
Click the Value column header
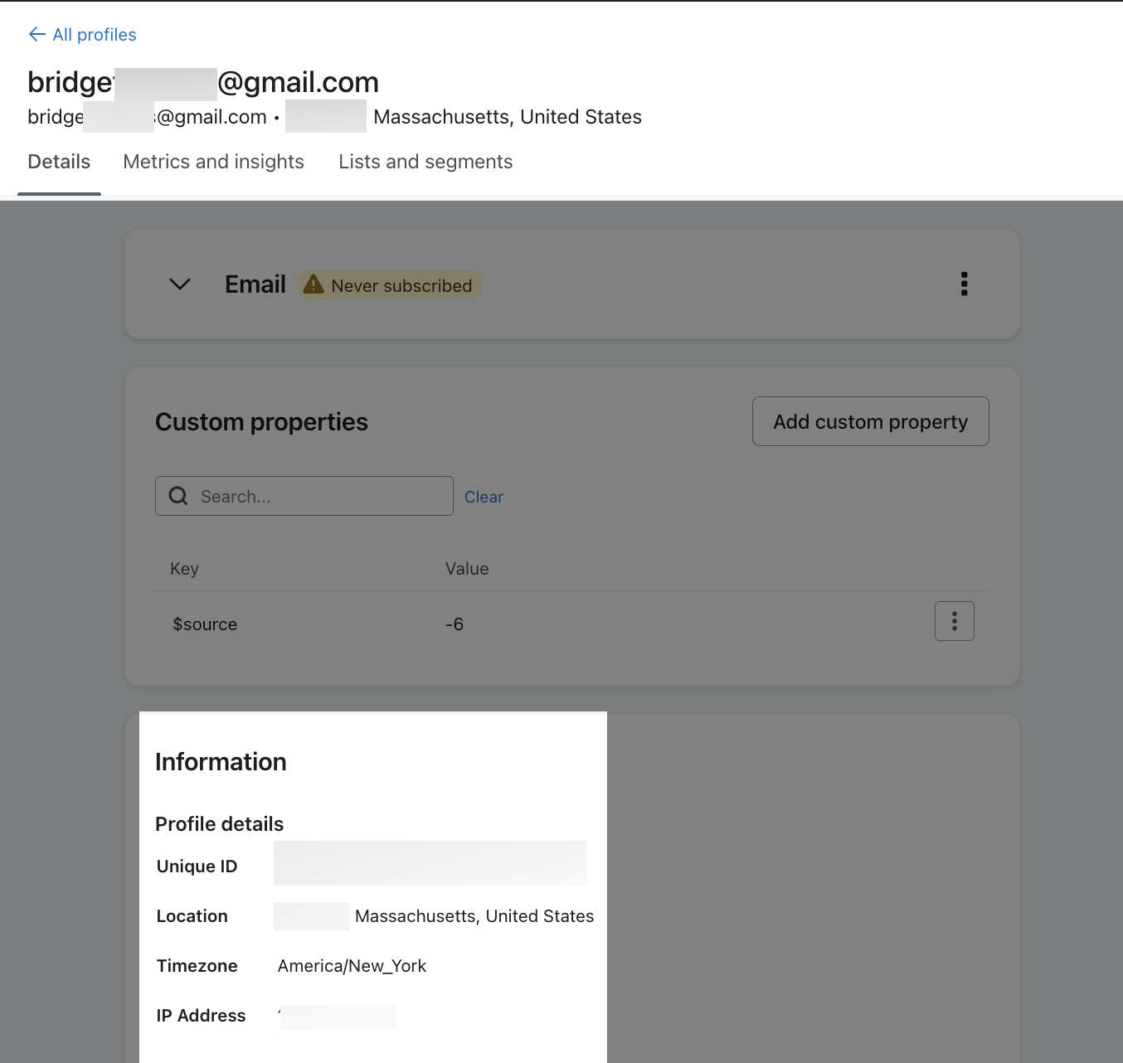tap(467, 569)
